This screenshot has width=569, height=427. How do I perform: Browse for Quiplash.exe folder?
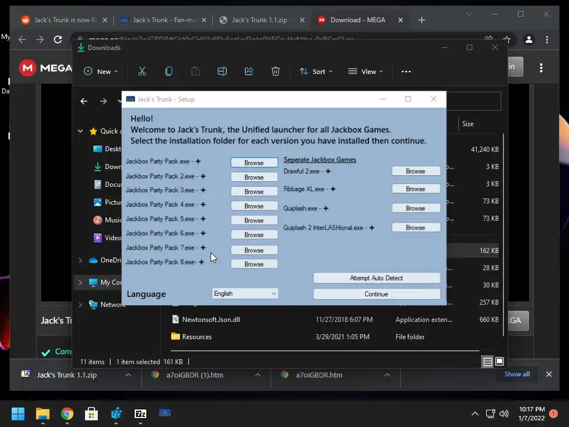[416, 208]
